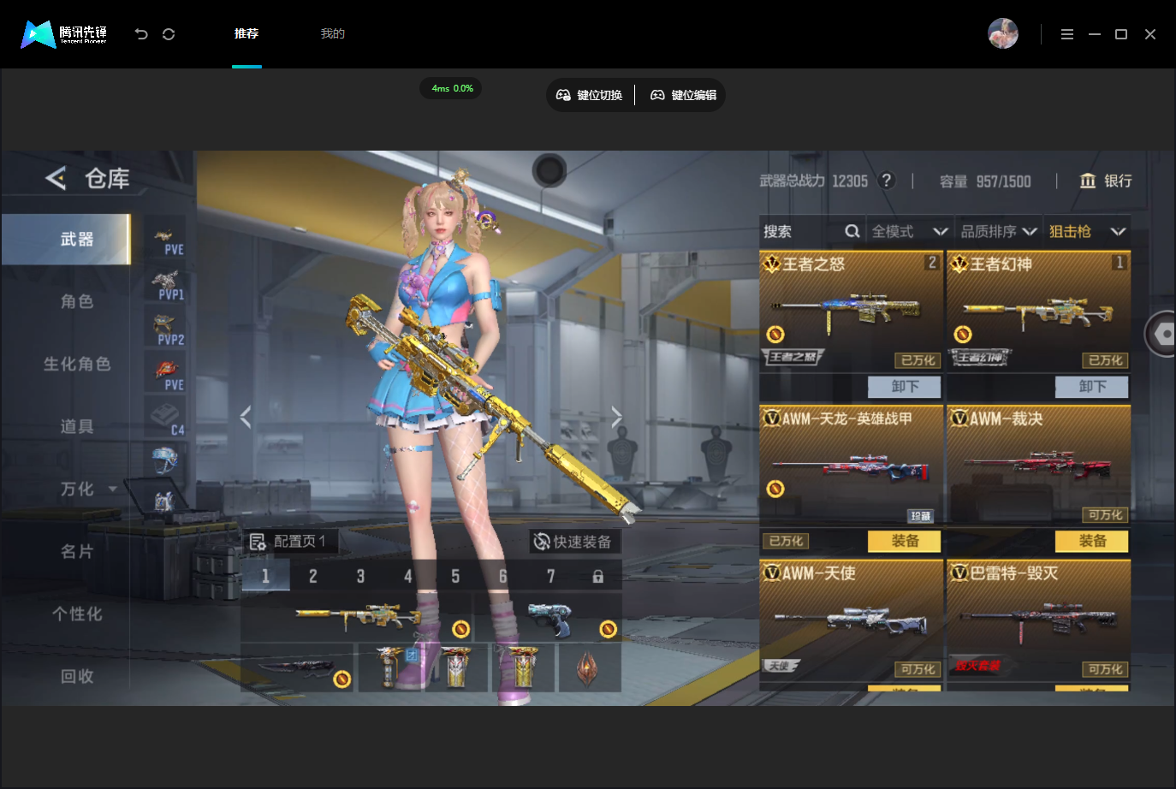Select the equipped melee knife slot

[x=298, y=667]
